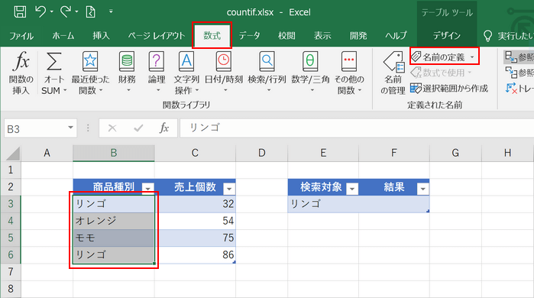Switch to the ホーム tab

[63, 36]
